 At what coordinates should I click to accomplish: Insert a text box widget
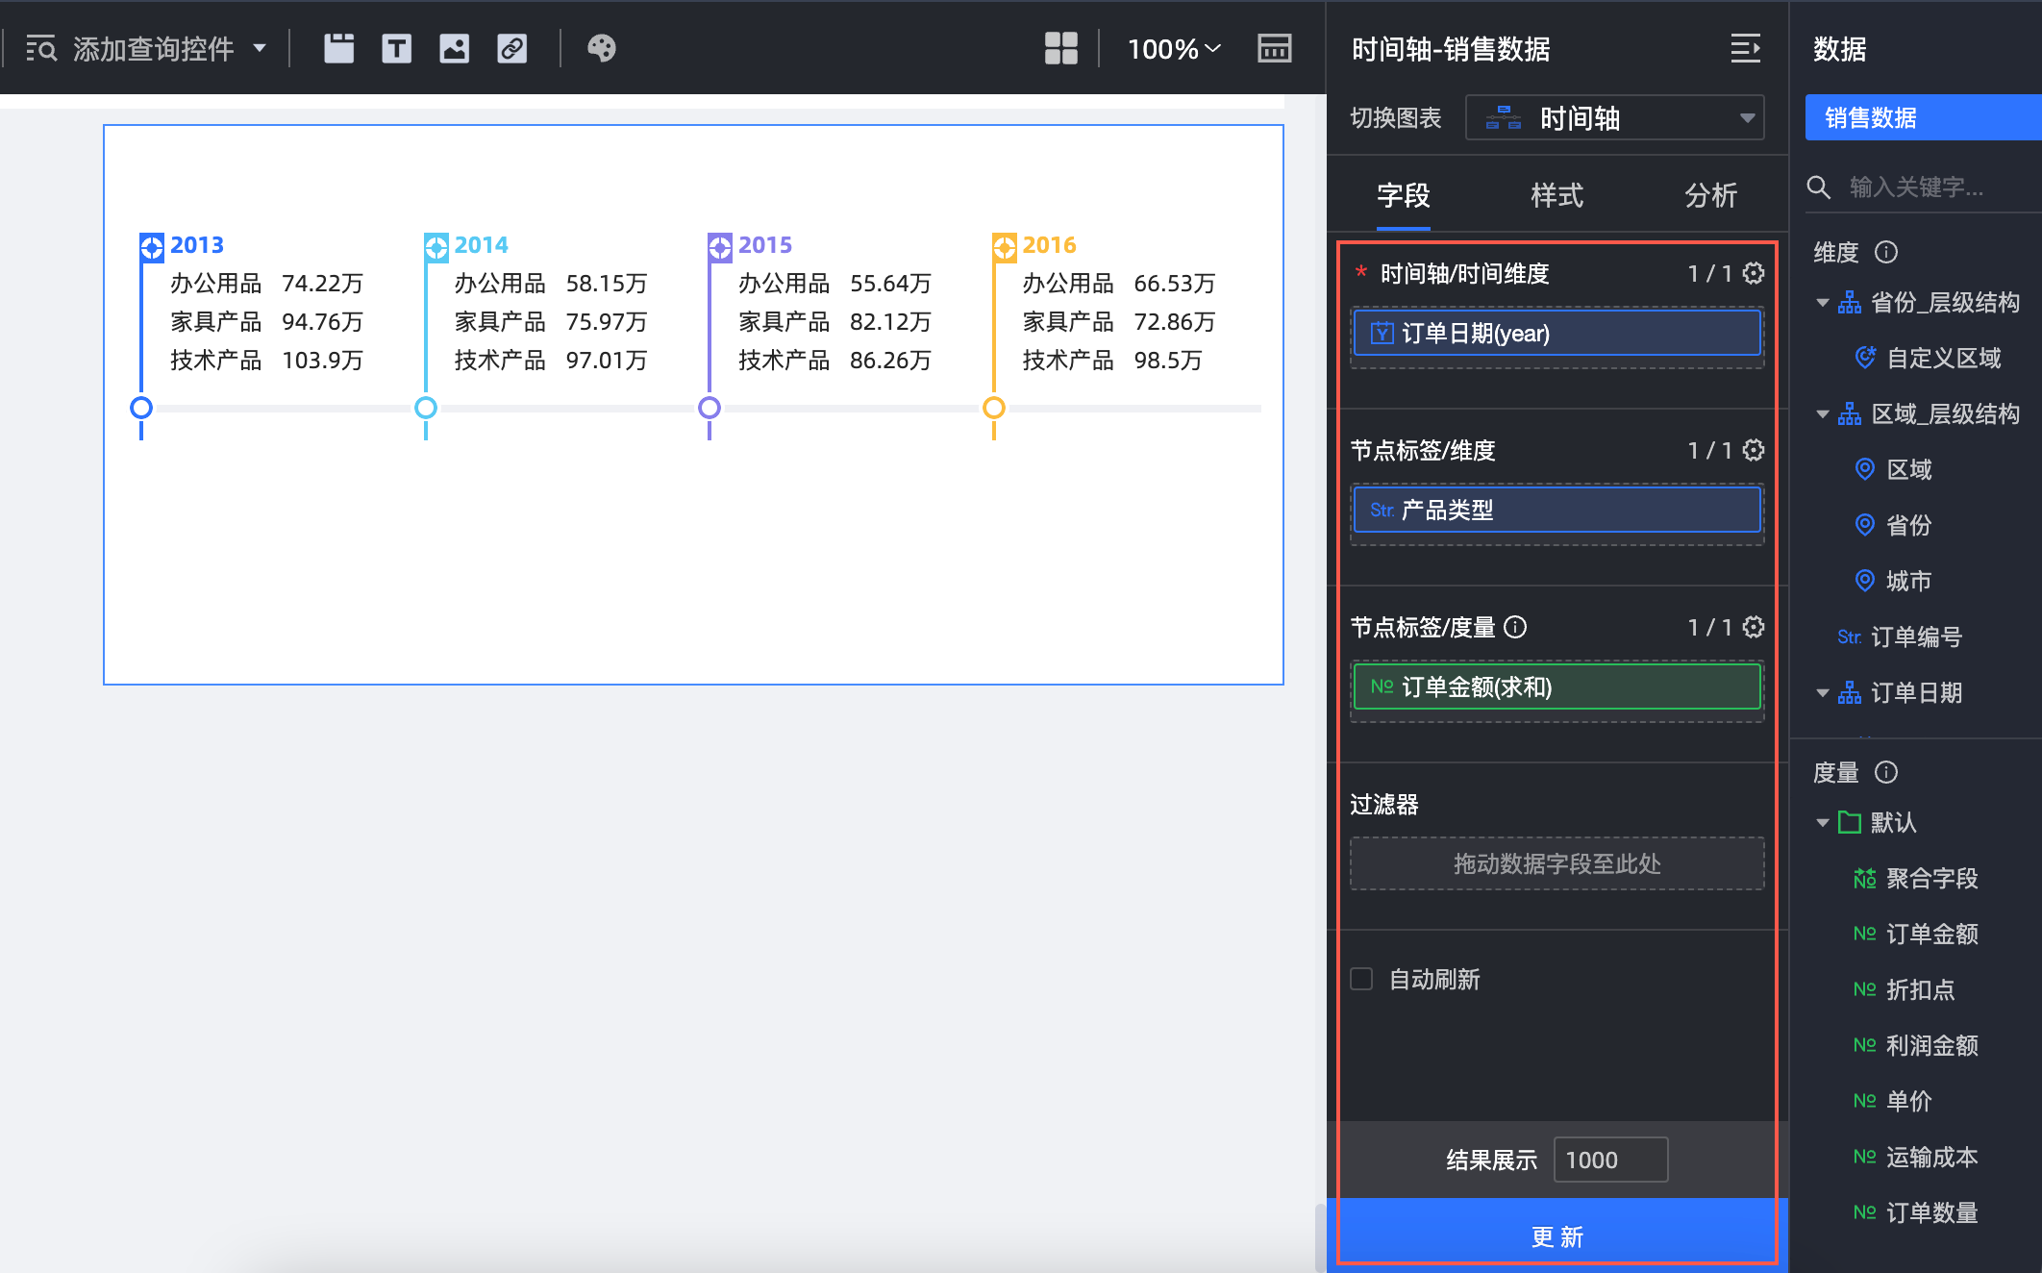click(396, 48)
